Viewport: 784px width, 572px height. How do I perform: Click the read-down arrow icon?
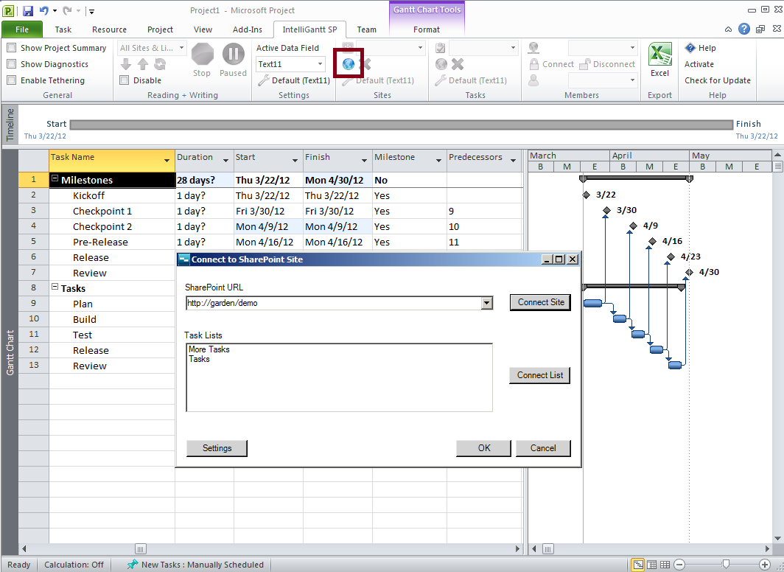click(126, 64)
